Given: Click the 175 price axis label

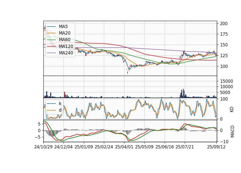Looking at the screenshot, I should tap(224, 34).
